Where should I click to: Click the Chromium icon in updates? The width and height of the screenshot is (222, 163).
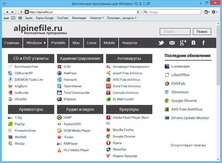pos(167,92)
